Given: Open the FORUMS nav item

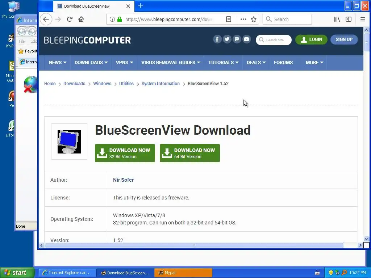Looking at the screenshot, I should [283, 63].
